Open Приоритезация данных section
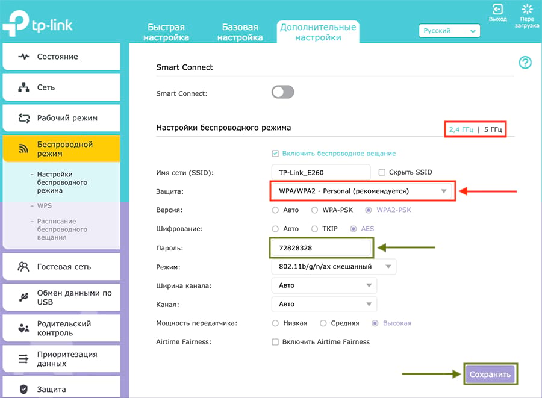The image size is (542, 398). (61, 359)
